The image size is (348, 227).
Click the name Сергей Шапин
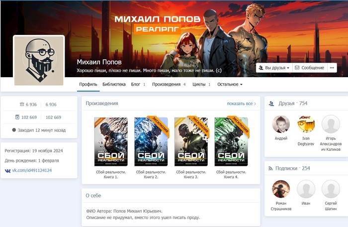[x=331, y=206]
